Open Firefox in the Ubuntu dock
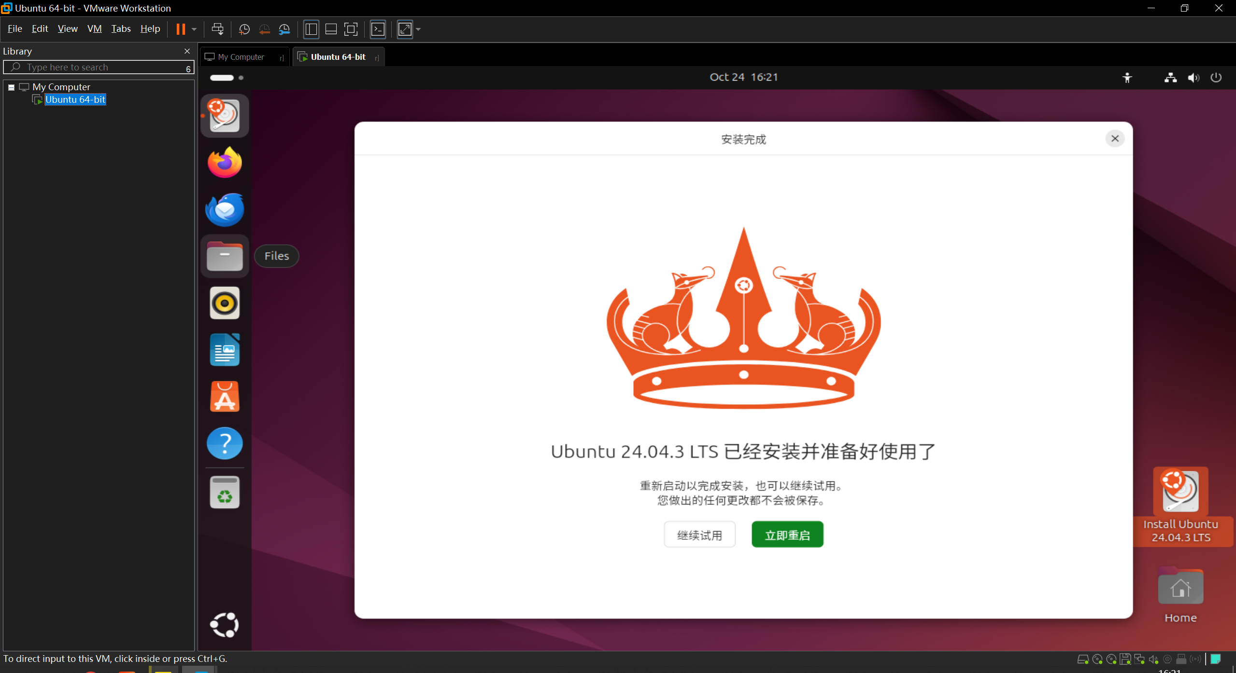This screenshot has width=1236, height=673. 225,163
